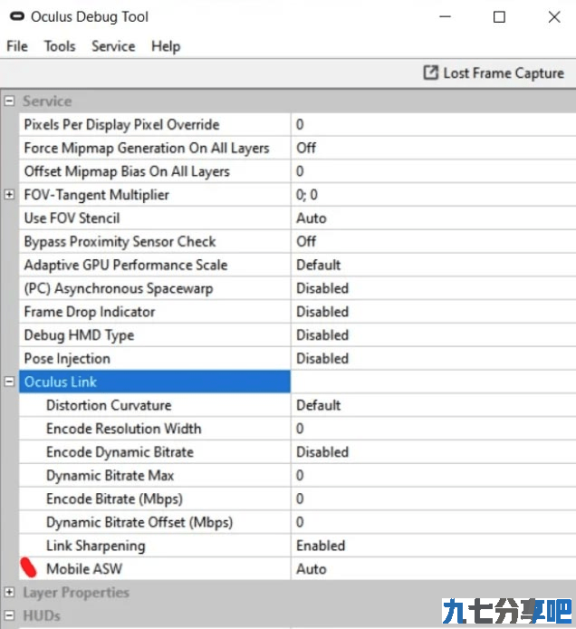
Task: Change Distortion Curvature Default value
Action: pos(434,405)
